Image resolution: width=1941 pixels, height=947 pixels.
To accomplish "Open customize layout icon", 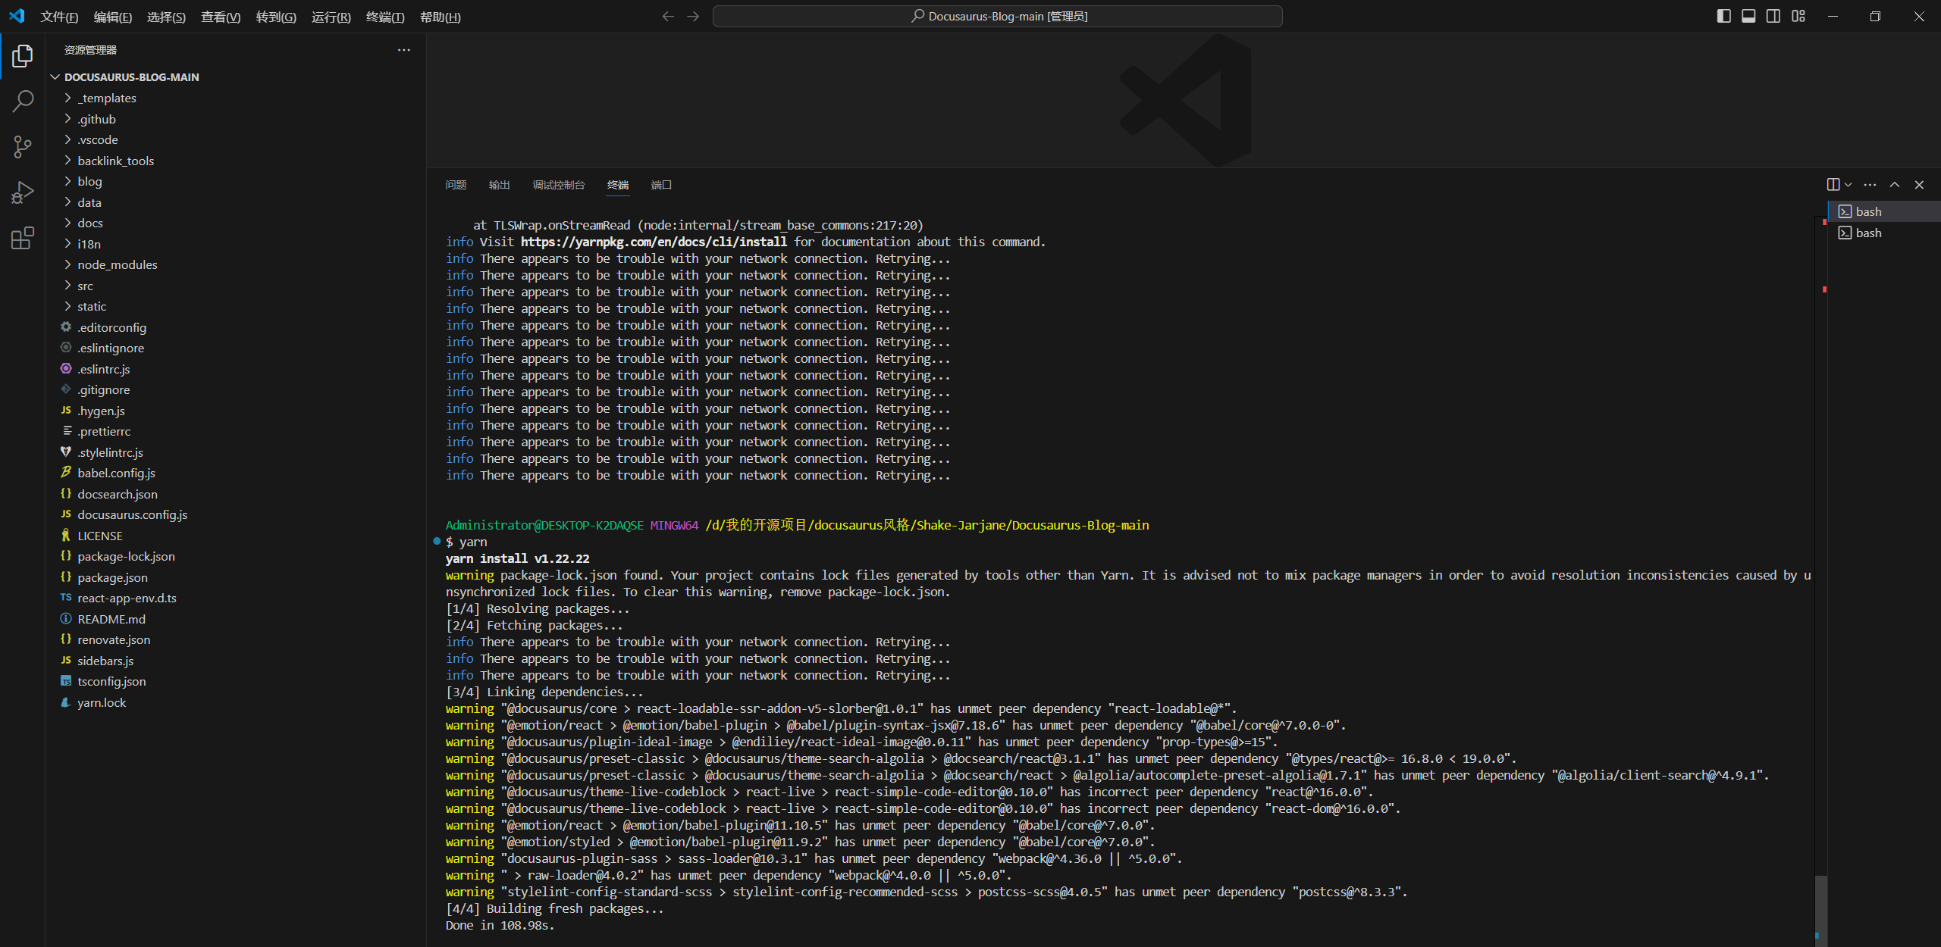I will click(1798, 16).
